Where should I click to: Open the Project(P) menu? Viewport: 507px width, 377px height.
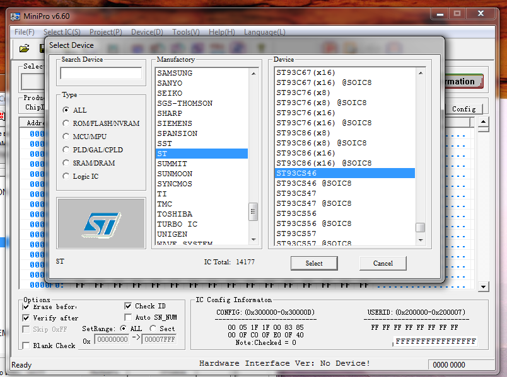pos(106,32)
